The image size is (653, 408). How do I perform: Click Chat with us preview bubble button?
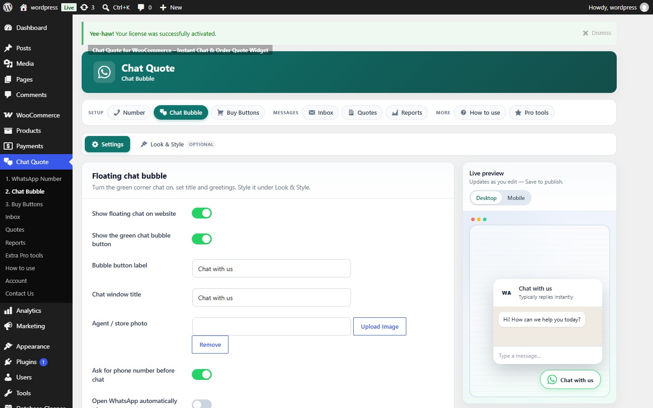click(570, 380)
